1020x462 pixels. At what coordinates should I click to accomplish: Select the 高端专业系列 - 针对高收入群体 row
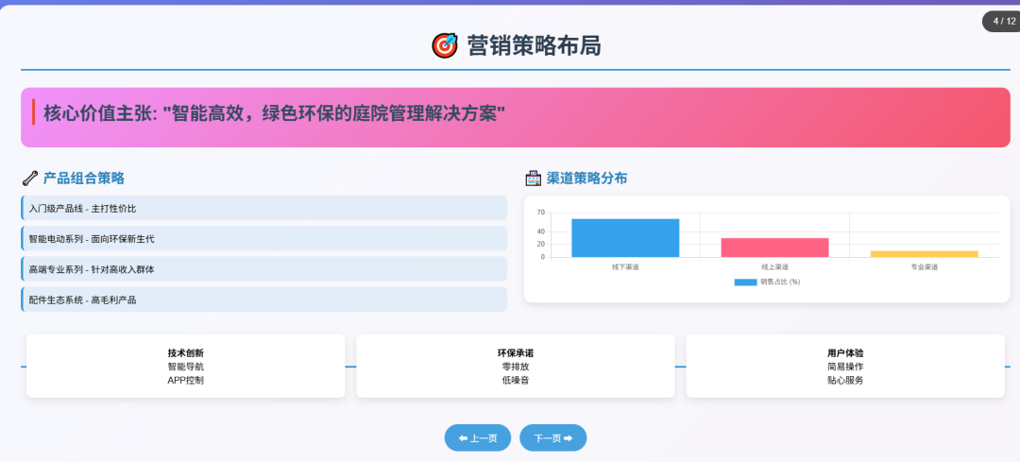point(264,268)
